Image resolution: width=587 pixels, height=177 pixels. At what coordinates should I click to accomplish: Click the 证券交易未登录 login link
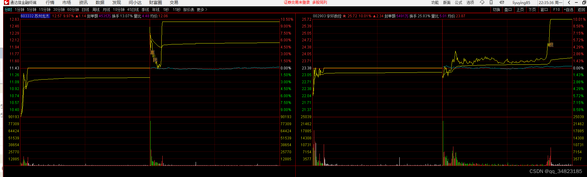coord(297,2)
